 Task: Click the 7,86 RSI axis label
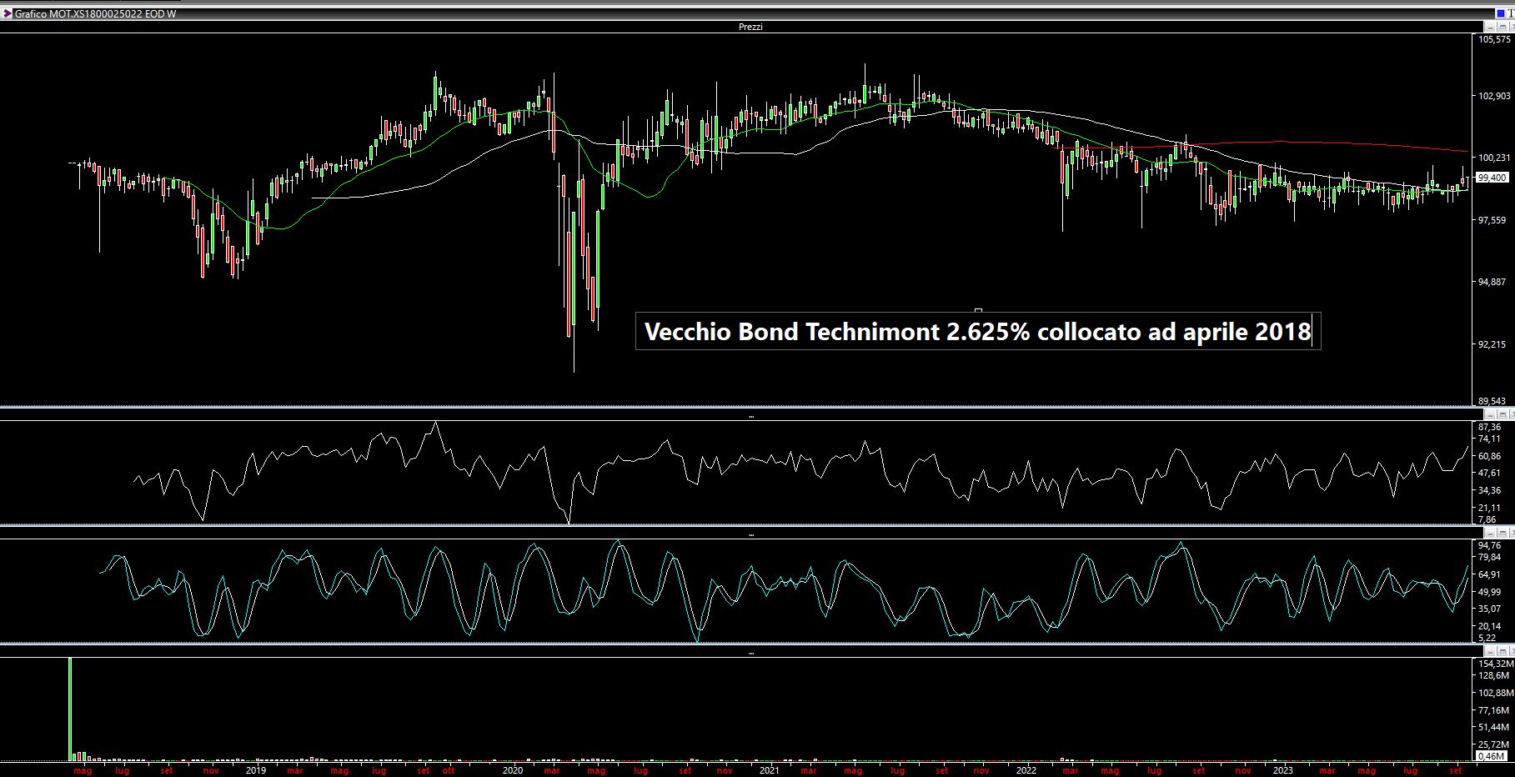[1487, 519]
